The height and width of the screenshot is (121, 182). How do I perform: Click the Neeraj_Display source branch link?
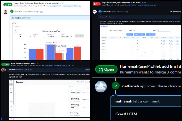tap(64, 66)
